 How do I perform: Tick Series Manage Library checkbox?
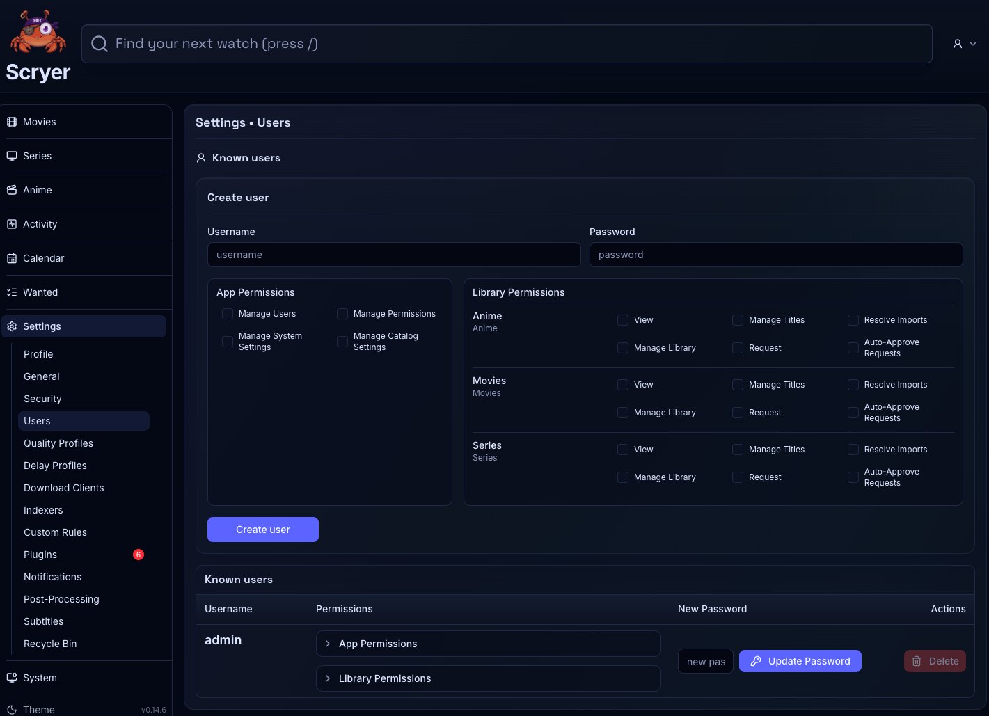[623, 477]
